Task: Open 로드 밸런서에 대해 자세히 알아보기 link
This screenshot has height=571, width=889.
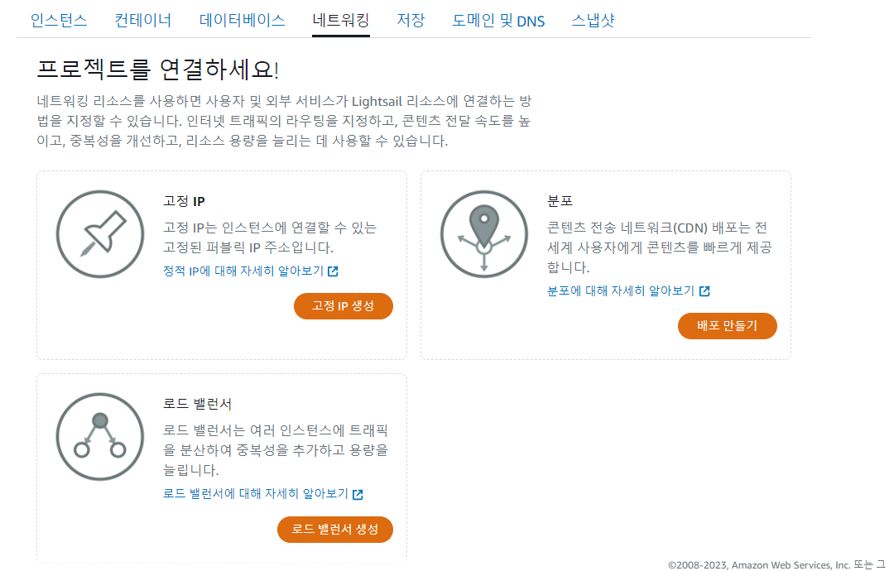Action: click(x=256, y=494)
